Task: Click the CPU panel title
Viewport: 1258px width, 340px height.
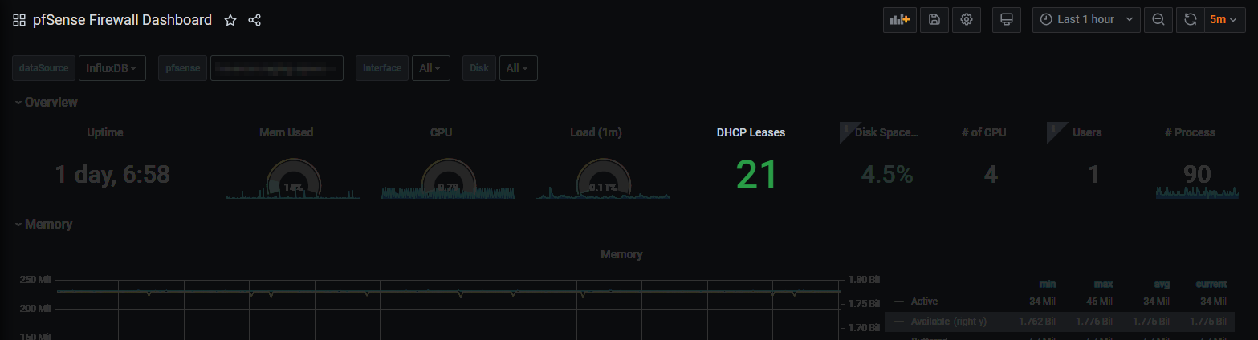Action: click(x=441, y=132)
